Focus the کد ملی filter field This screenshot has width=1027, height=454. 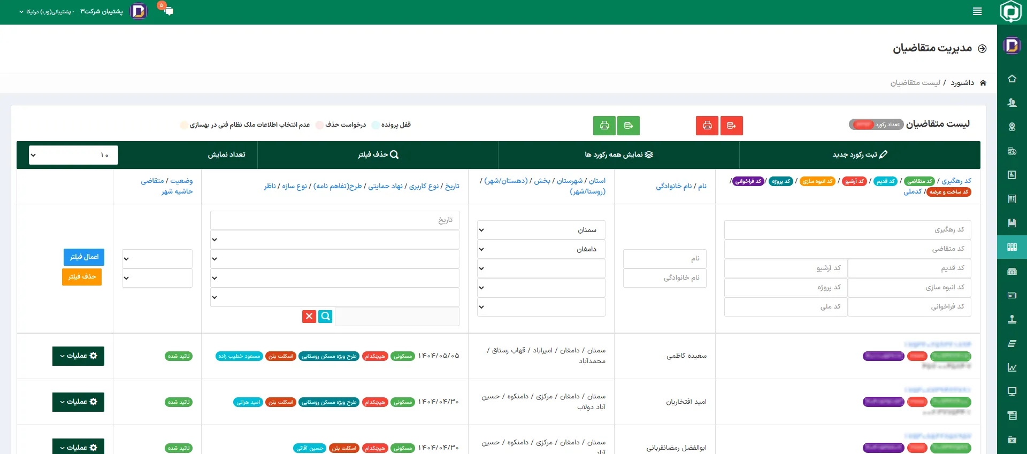point(786,307)
